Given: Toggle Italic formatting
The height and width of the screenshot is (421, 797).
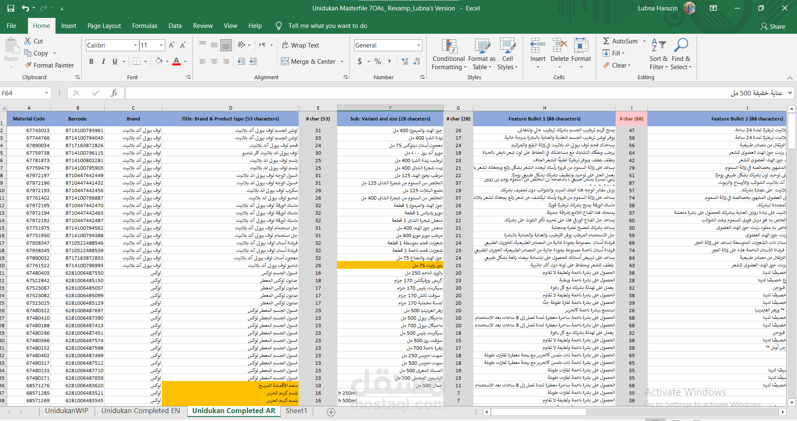Looking at the screenshot, I should coord(103,61).
